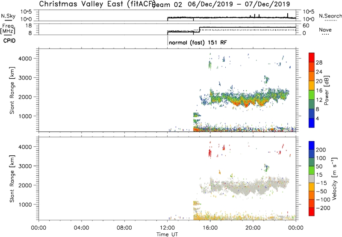Screen dimensions: 342x237
Task: Click the 'normal (fast) 151 RF' annotation
Action: click(198, 42)
